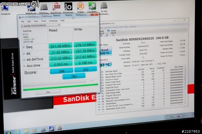Viewport: 202px width, 134px height.
Task: Click the Seq write result 279.13 MB/s
Action: (85, 45)
